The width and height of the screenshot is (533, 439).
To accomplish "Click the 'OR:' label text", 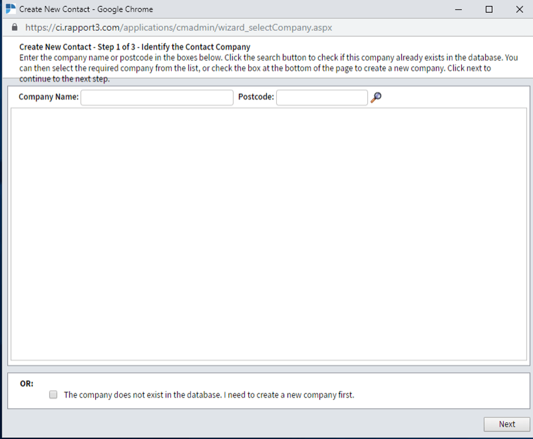I will (x=26, y=384).
